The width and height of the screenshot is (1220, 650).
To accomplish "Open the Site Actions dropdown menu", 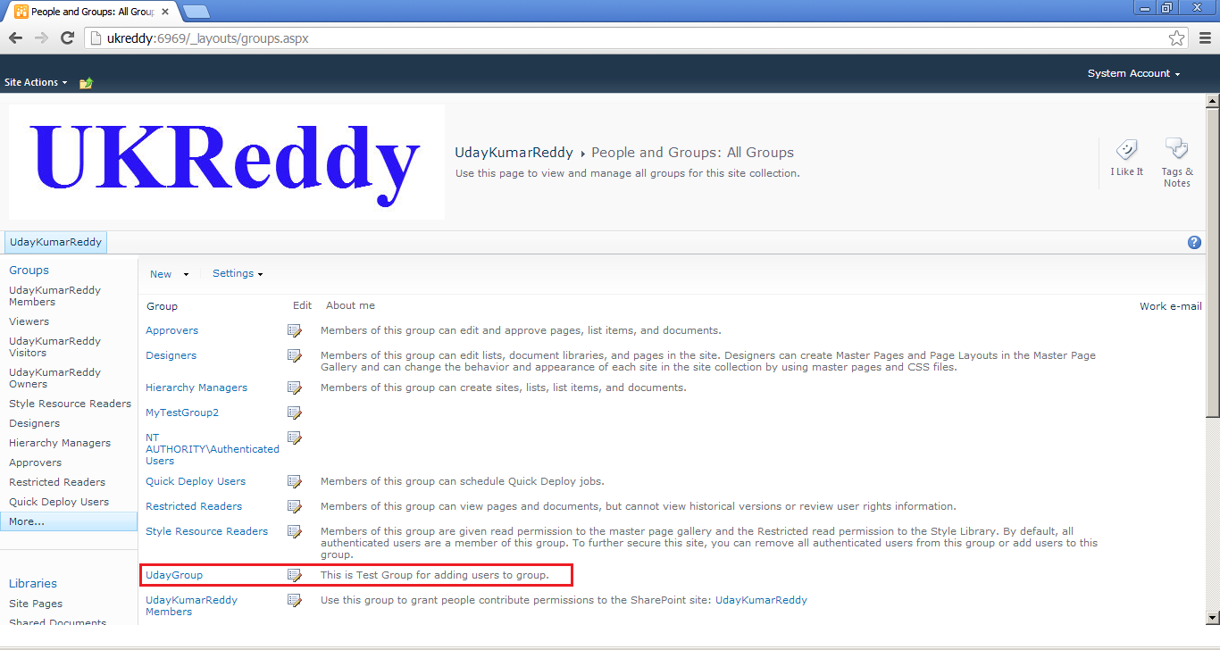I will (x=37, y=82).
